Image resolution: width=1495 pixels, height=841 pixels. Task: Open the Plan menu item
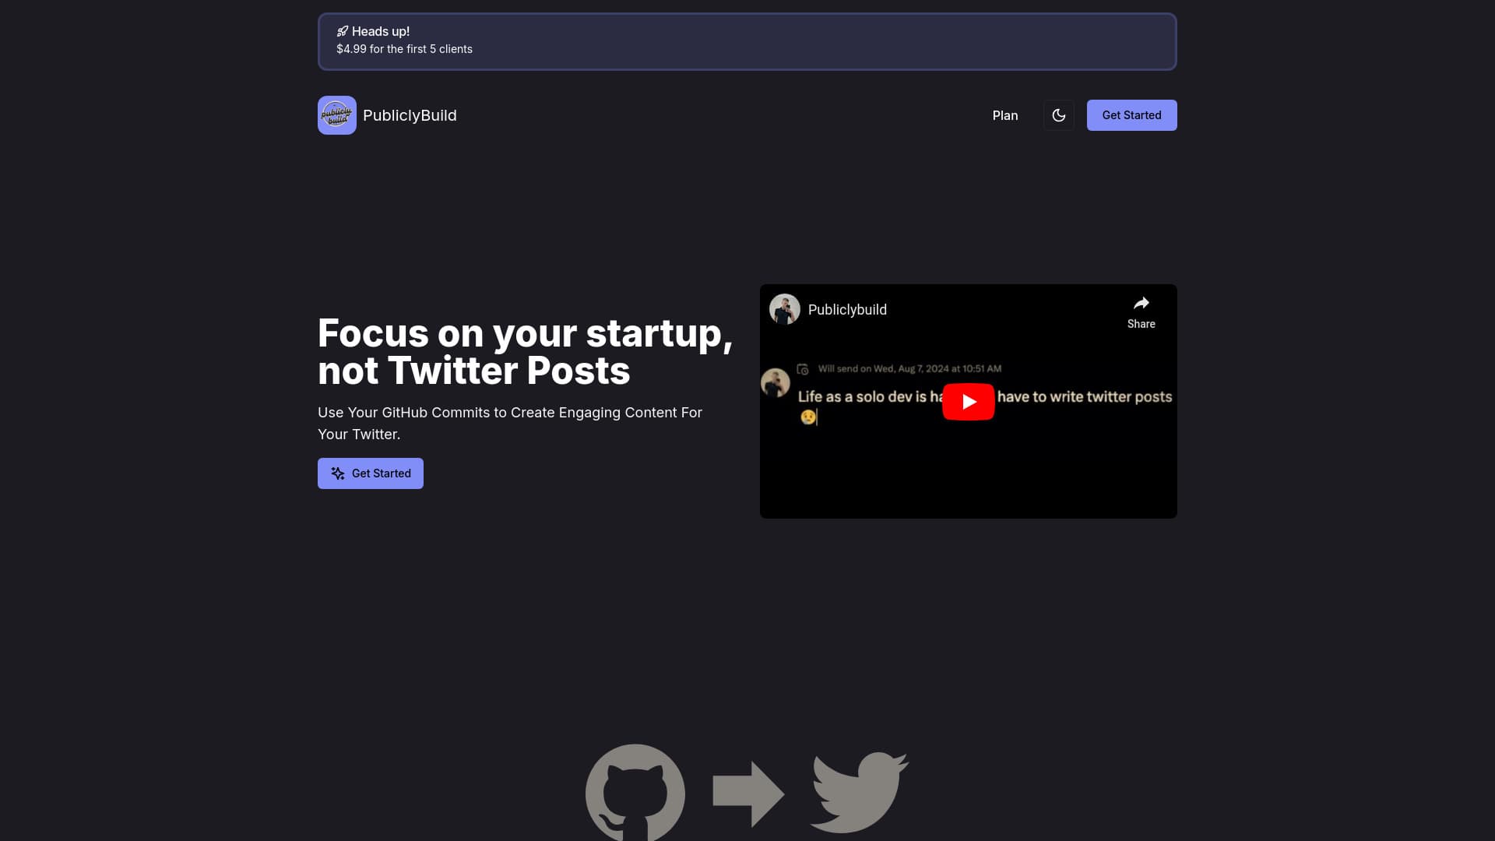(1005, 114)
